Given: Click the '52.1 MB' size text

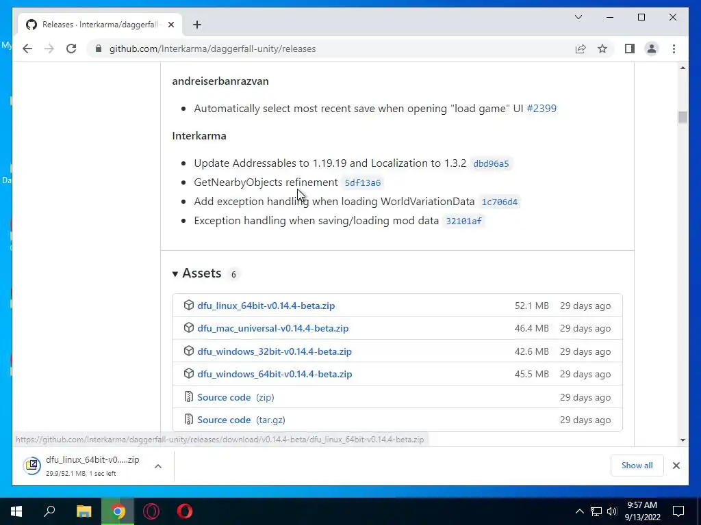Looking at the screenshot, I should pos(531,306).
